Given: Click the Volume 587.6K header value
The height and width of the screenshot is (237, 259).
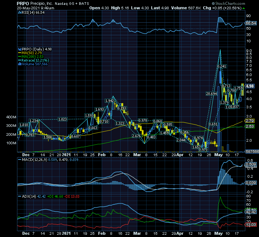Looking at the screenshot, I should click(186, 8).
